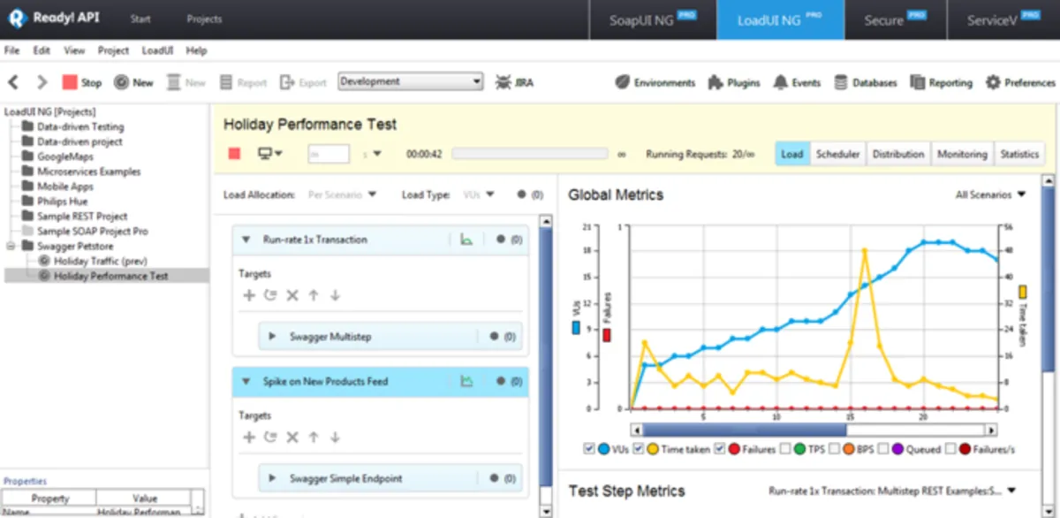Move target up in Run-rate 1x Transaction

click(314, 295)
